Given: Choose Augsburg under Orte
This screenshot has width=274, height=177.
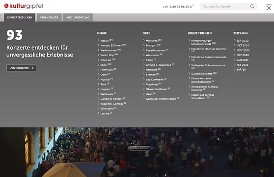Looking at the screenshot, I should pos(152,84).
